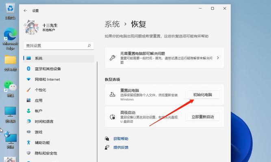Open the 应用 apps icon in sidebar
Viewport: 271px width, 162px height.
point(28,100)
